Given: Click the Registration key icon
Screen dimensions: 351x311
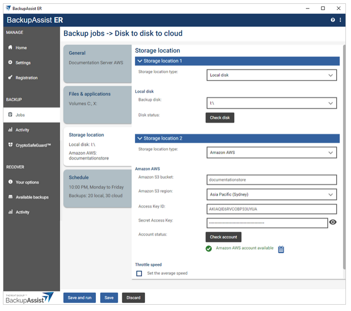Looking at the screenshot, I should [10, 78].
